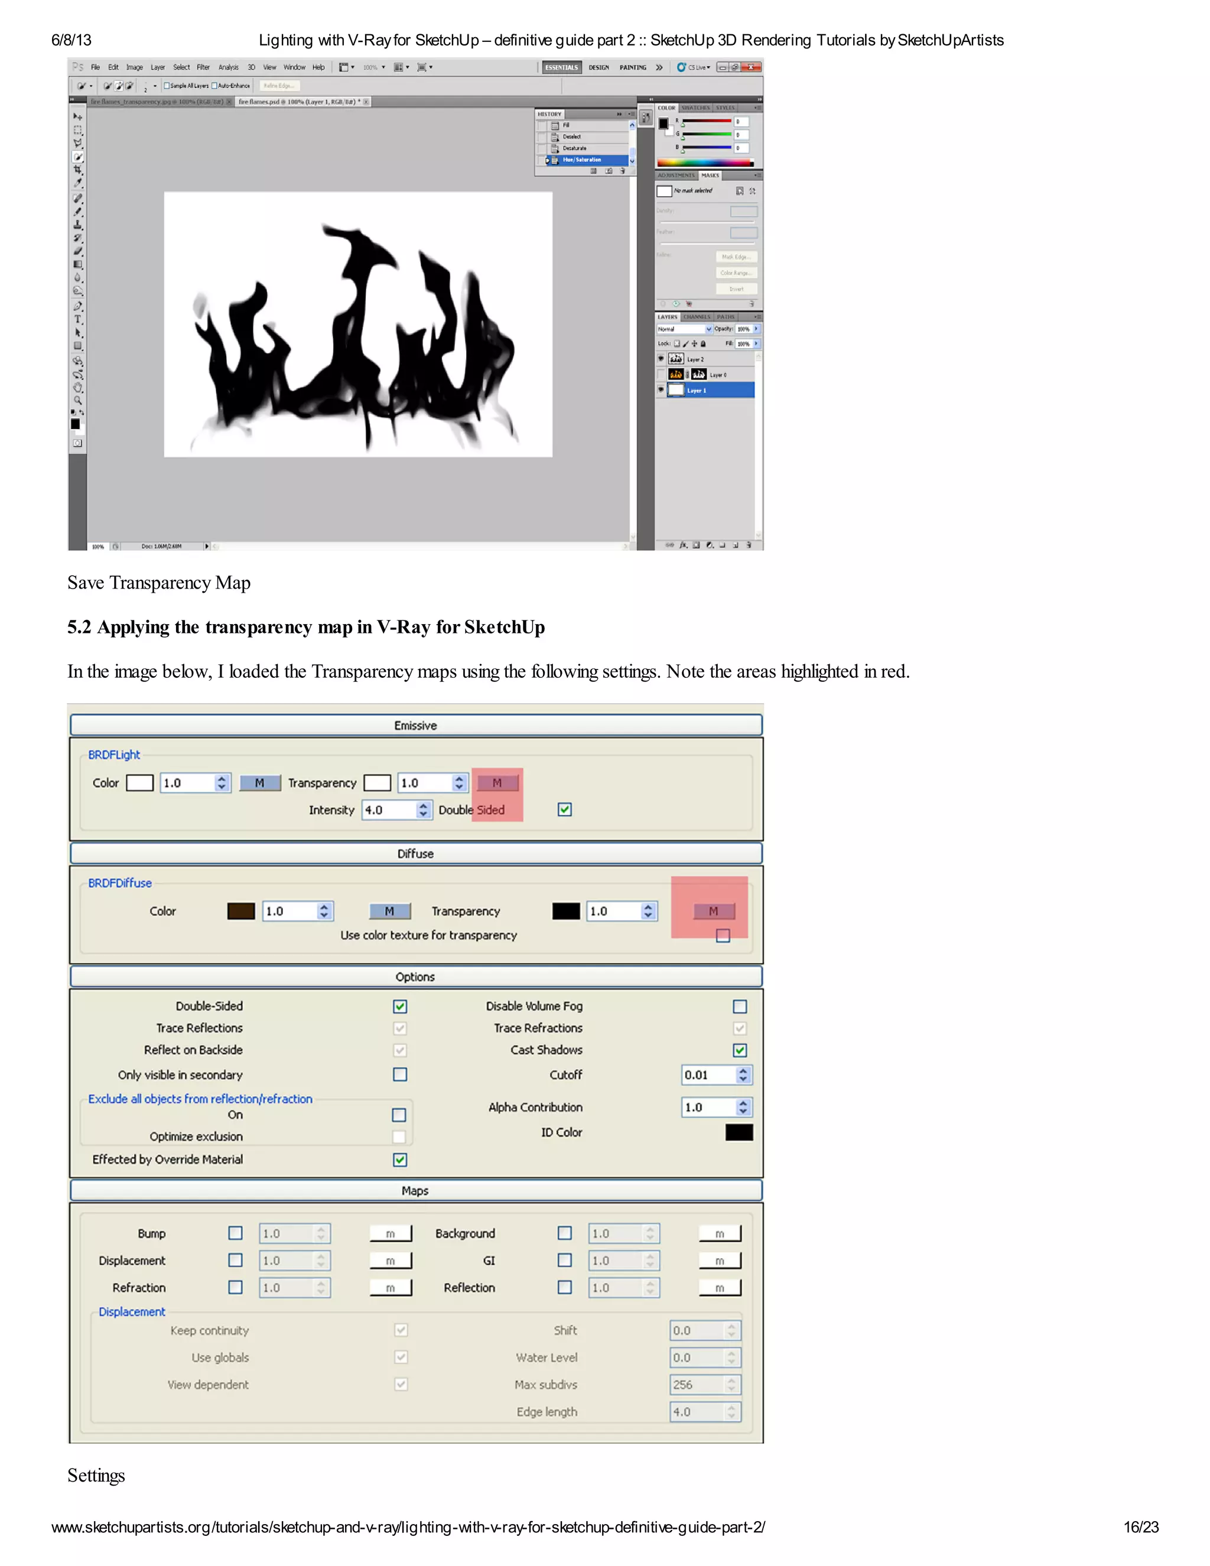Click Diffuse Transparency M map button
This screenshot has height=1566, width=1210.
point(713,911)
